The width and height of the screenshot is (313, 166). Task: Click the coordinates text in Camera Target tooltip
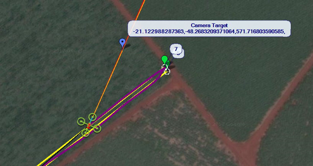pos(209,31)
